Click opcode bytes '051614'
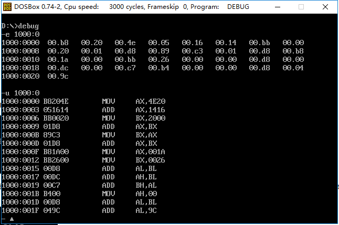The height and width of the screenshot is (225, 339). tap(56, 110)
